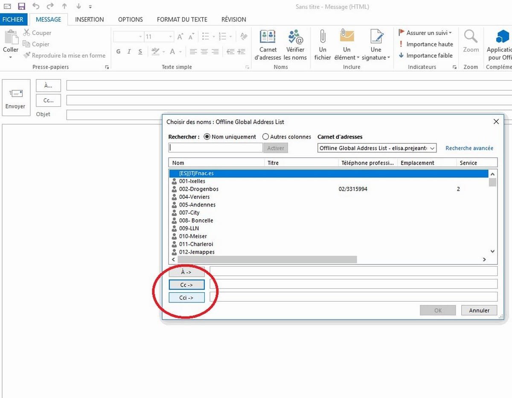Open the Carnet d'adresses address book
This screenshot has height=398, width=512.
click(268, 45)
